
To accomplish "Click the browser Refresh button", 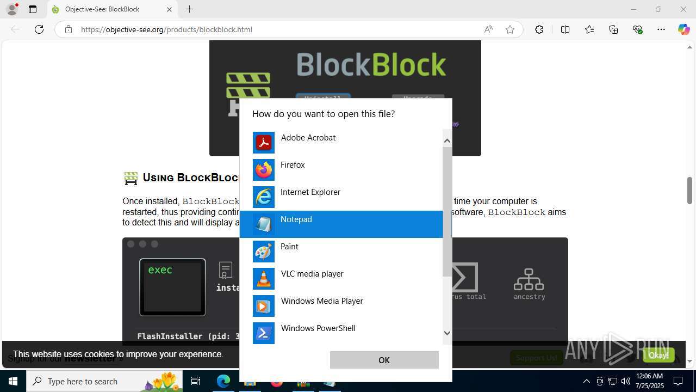I will click(x=39, y=29).
